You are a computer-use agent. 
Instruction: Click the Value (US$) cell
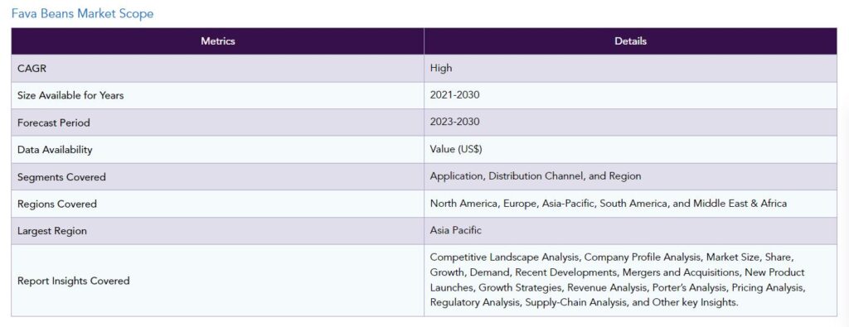click(630, 149)
